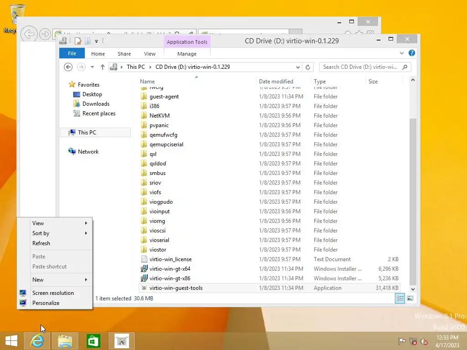
Task: Open the New submenu in context menu
Action: (x=55, y=280)
